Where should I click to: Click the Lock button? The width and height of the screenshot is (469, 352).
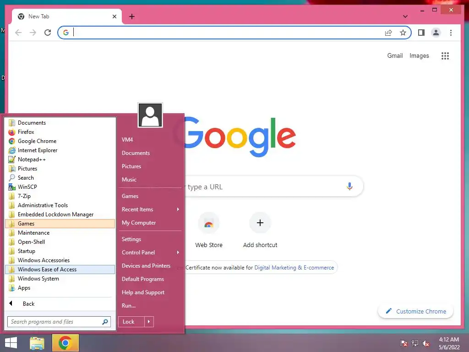[131, 322]
